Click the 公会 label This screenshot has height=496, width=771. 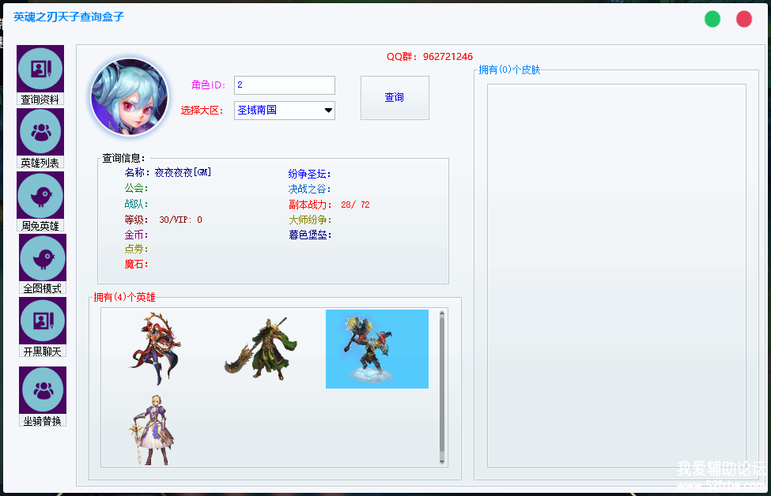coord(136,188)
